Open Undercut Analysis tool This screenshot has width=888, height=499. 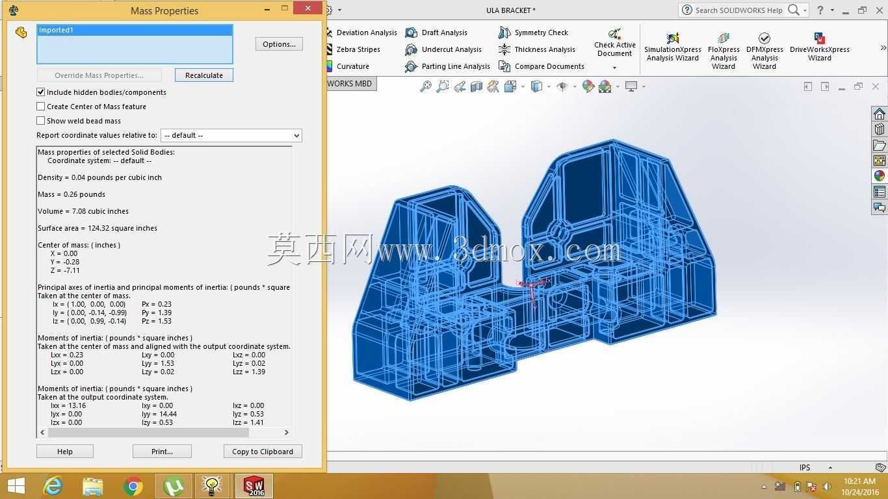click(443, 49)
